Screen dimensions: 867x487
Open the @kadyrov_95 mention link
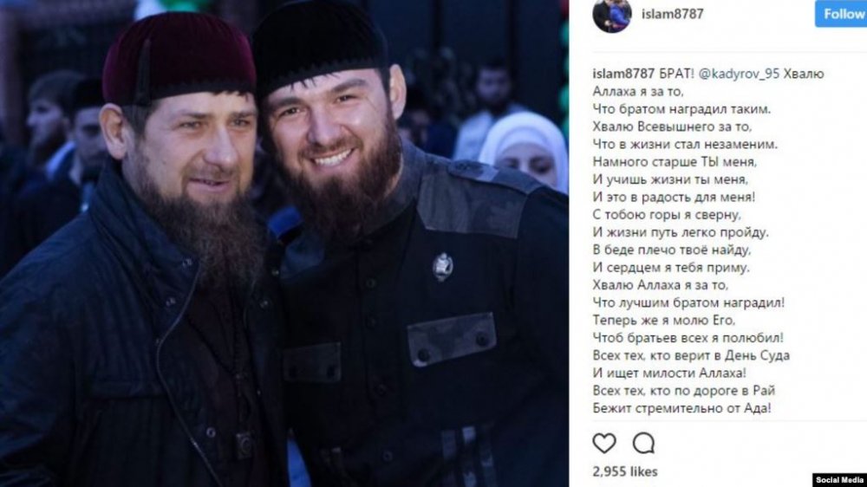pyautogui.click(x=740, y=74)
